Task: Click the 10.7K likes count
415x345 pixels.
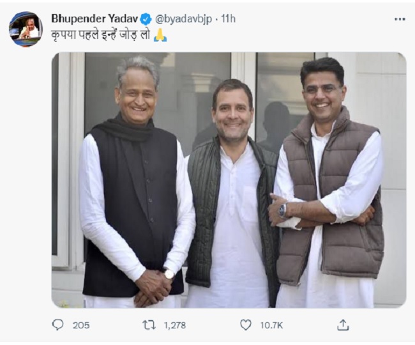Action: pos(269,325)
